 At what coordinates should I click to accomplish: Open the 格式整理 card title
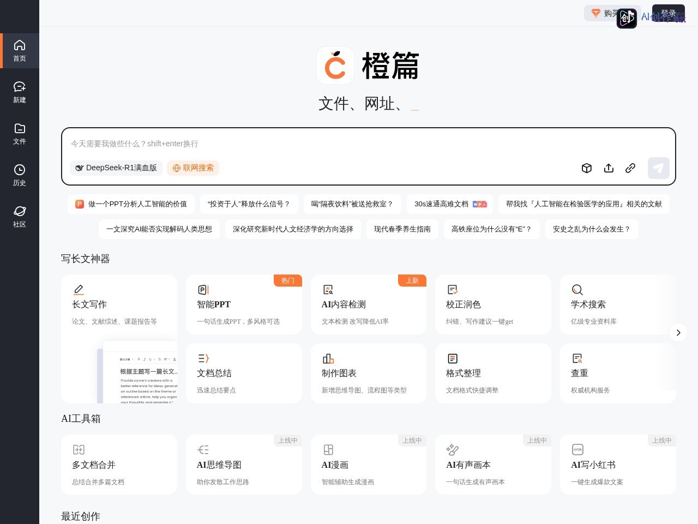click(464, 373)
